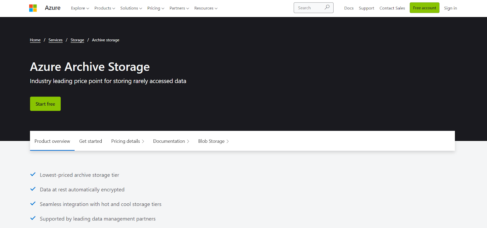Image resolution: width=487 pixels, height=228 pixels.
Task: Click the Start free button
Action: pos(45,104)
